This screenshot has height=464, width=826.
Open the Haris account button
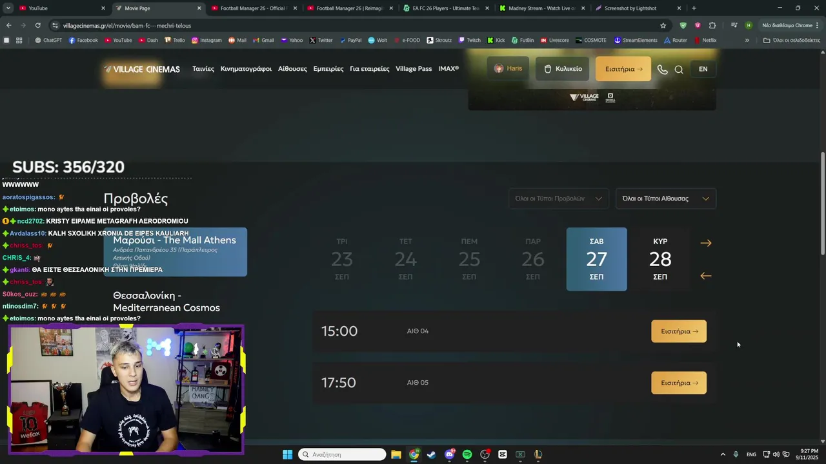[509, 69]
